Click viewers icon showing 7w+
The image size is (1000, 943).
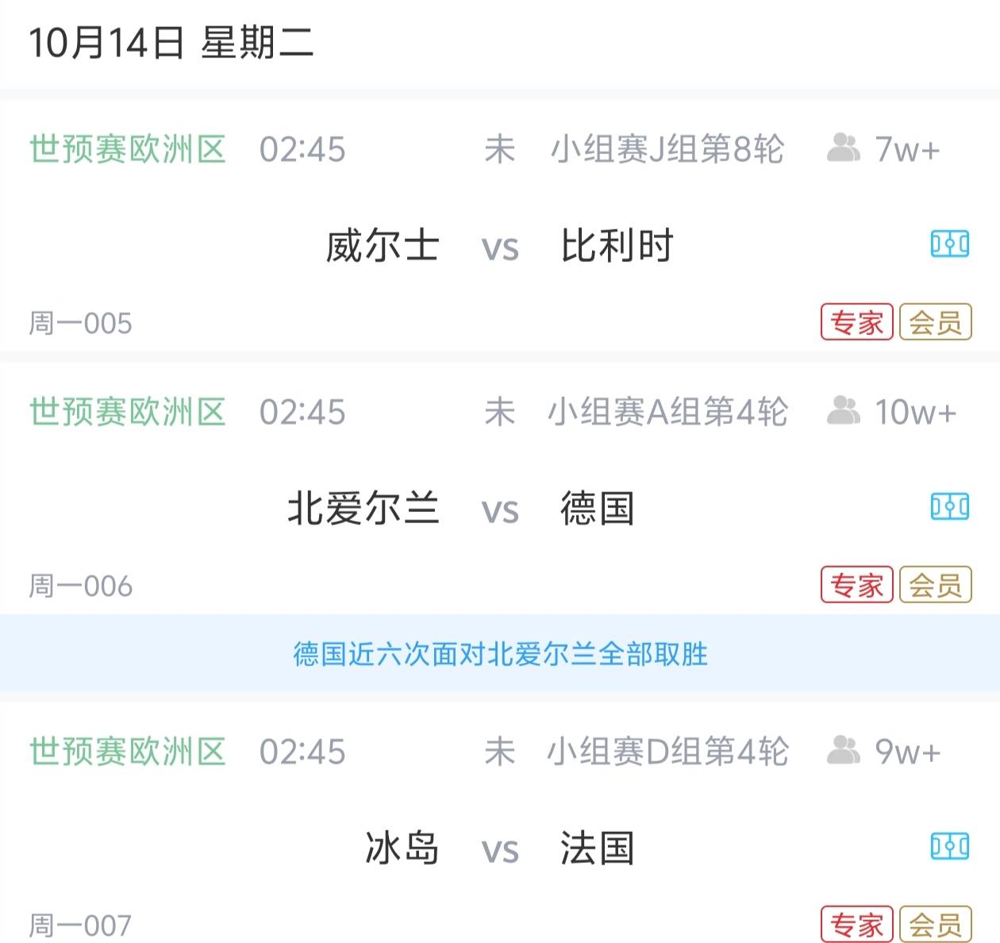click(843, 148)
